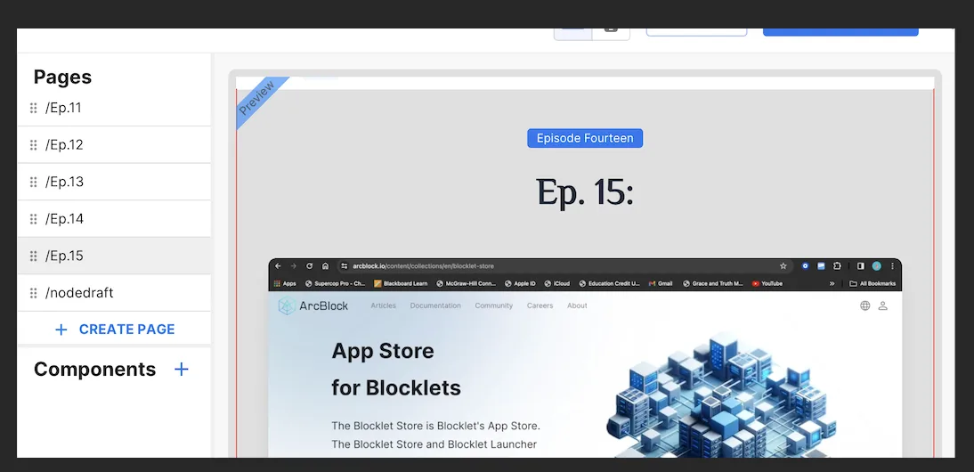Open the /Ep.12 page
Screen dimensions: 974x472
pyautogui.click(x=114, y=144)
